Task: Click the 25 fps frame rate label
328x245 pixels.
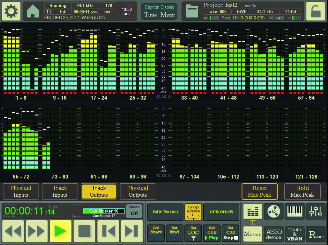Action: pyautogui.click(x=52, y=207)
